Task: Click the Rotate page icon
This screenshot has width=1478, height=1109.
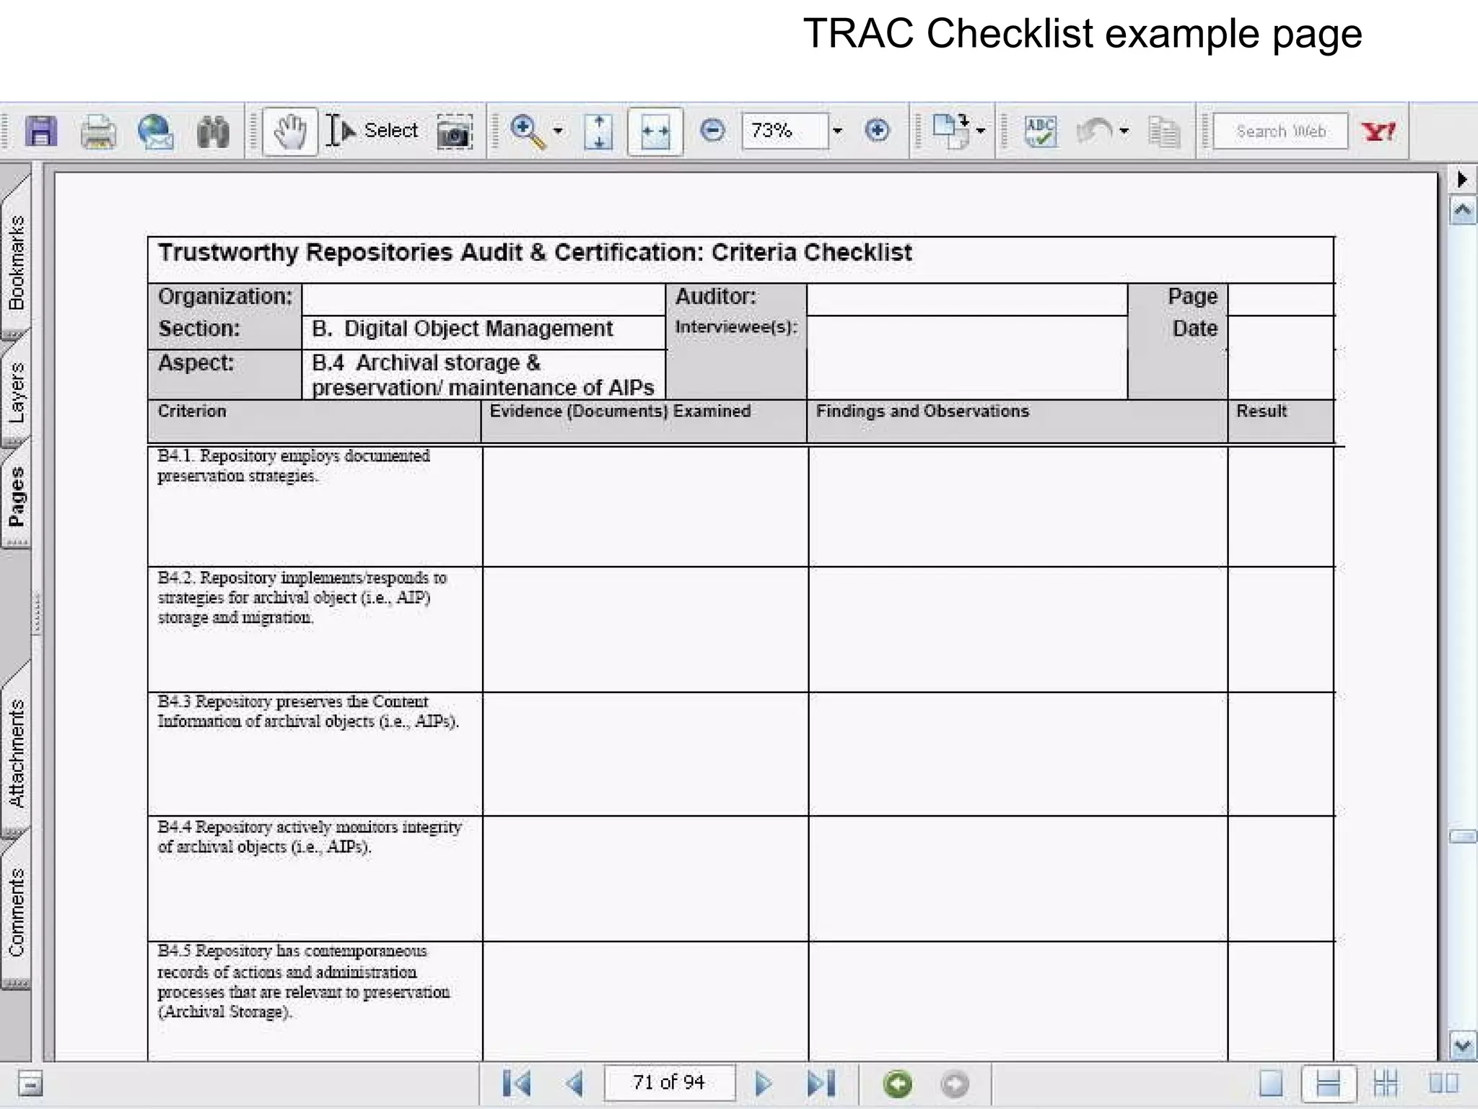Action: click(x=950, y=131)
